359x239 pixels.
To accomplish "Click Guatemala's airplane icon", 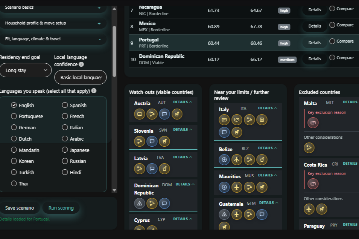I will pyautogui.click(x=237, y=214).
